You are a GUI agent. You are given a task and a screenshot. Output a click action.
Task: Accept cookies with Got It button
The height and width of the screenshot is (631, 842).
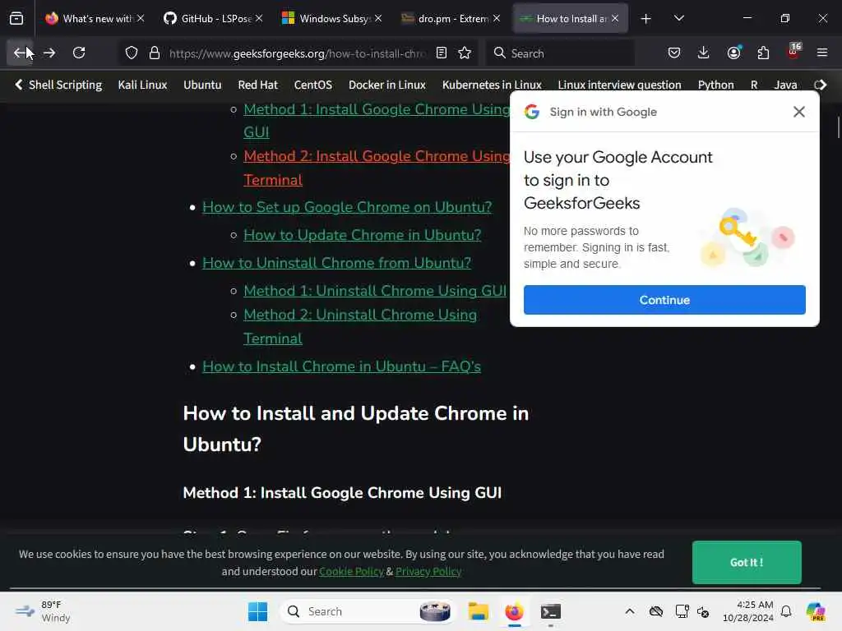coord(747,562)
